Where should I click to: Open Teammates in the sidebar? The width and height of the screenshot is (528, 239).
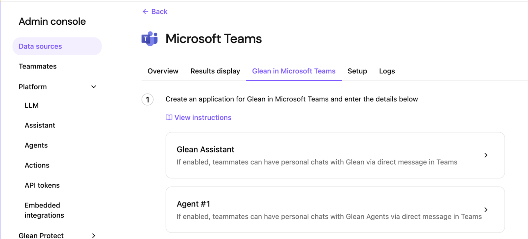(38, 66)
